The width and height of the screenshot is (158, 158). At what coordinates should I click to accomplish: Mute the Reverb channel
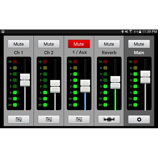click(x=109, y=44)
